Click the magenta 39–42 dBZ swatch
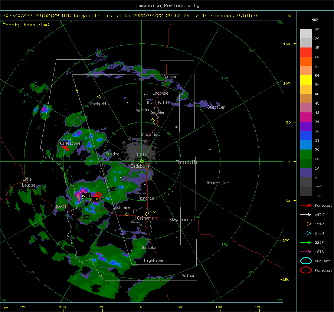This screenshot has width=334, height=312. click(x=306, y=117)
